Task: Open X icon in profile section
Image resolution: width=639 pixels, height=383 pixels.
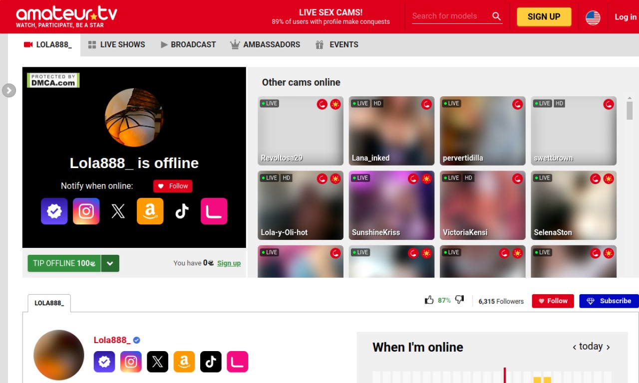Action: [x=157, y=362]
